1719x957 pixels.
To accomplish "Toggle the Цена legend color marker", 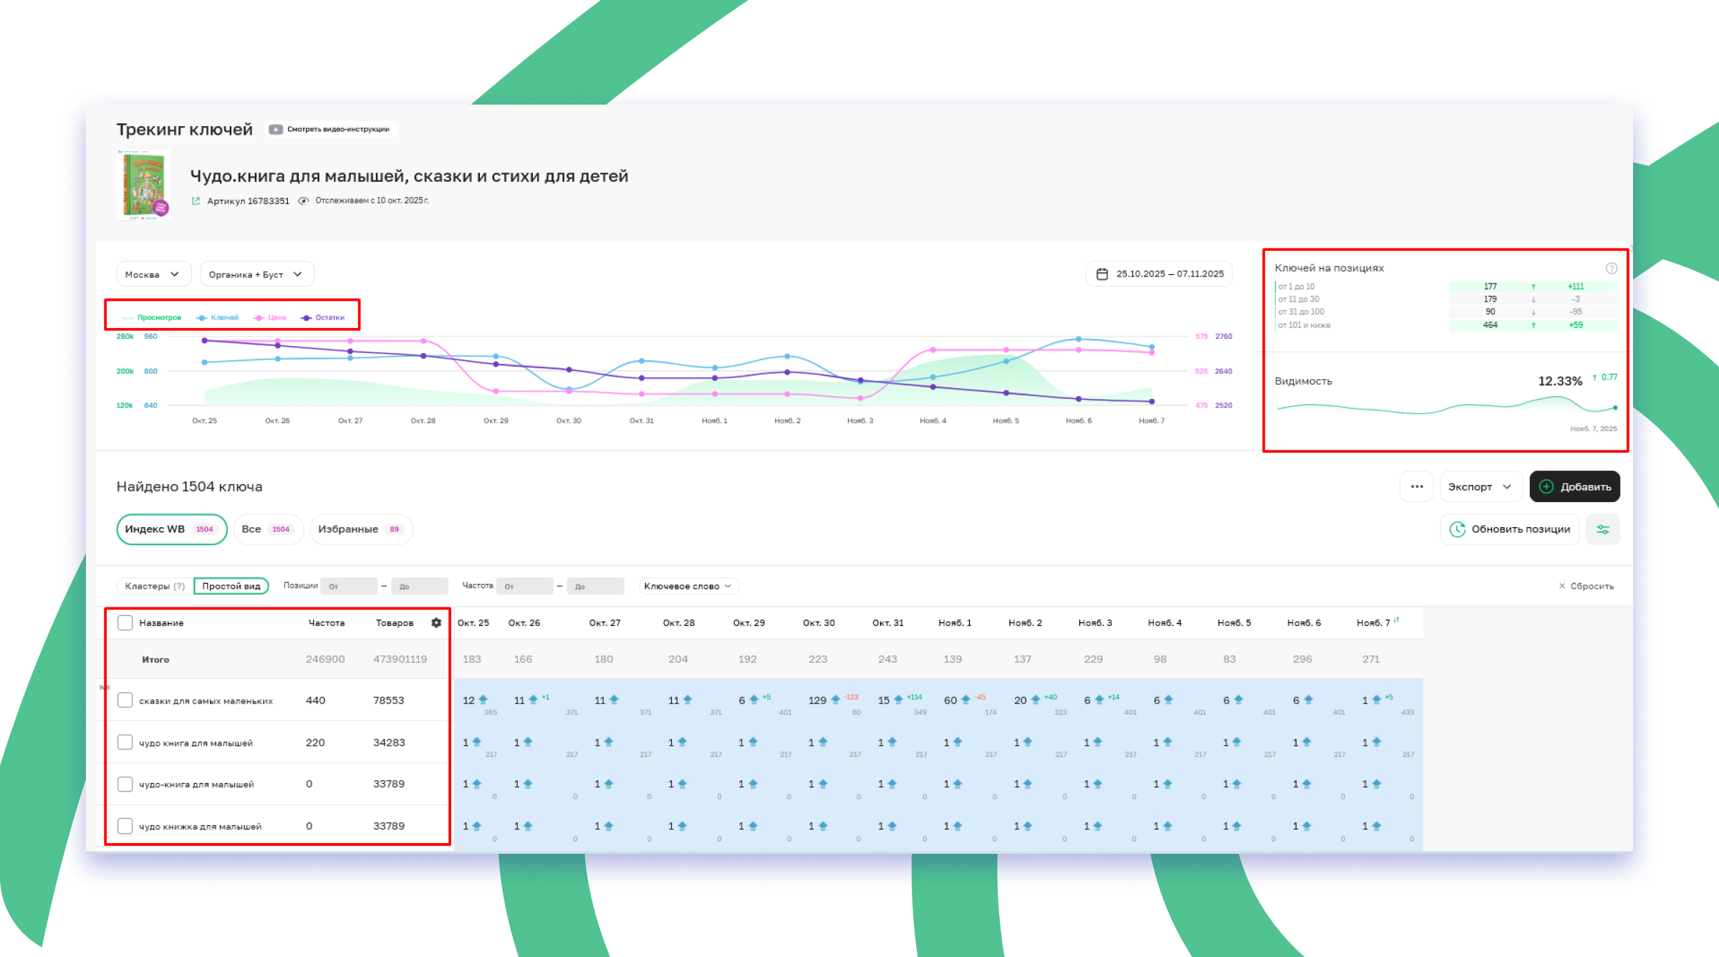I will pos(259,318).
